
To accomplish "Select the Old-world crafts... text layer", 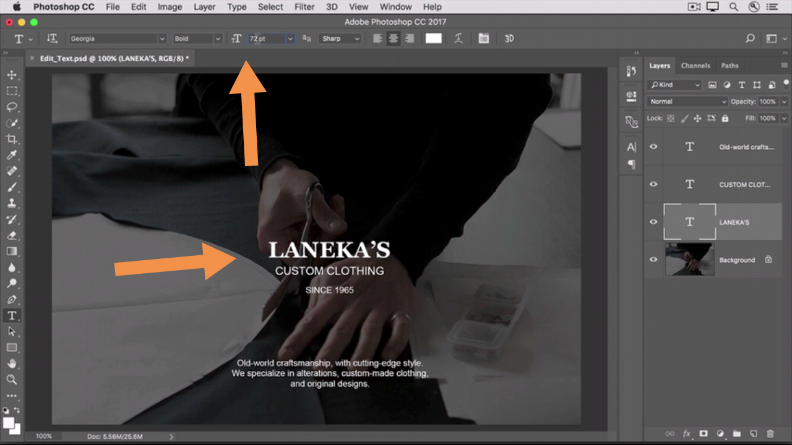I will tap(746, 147).
